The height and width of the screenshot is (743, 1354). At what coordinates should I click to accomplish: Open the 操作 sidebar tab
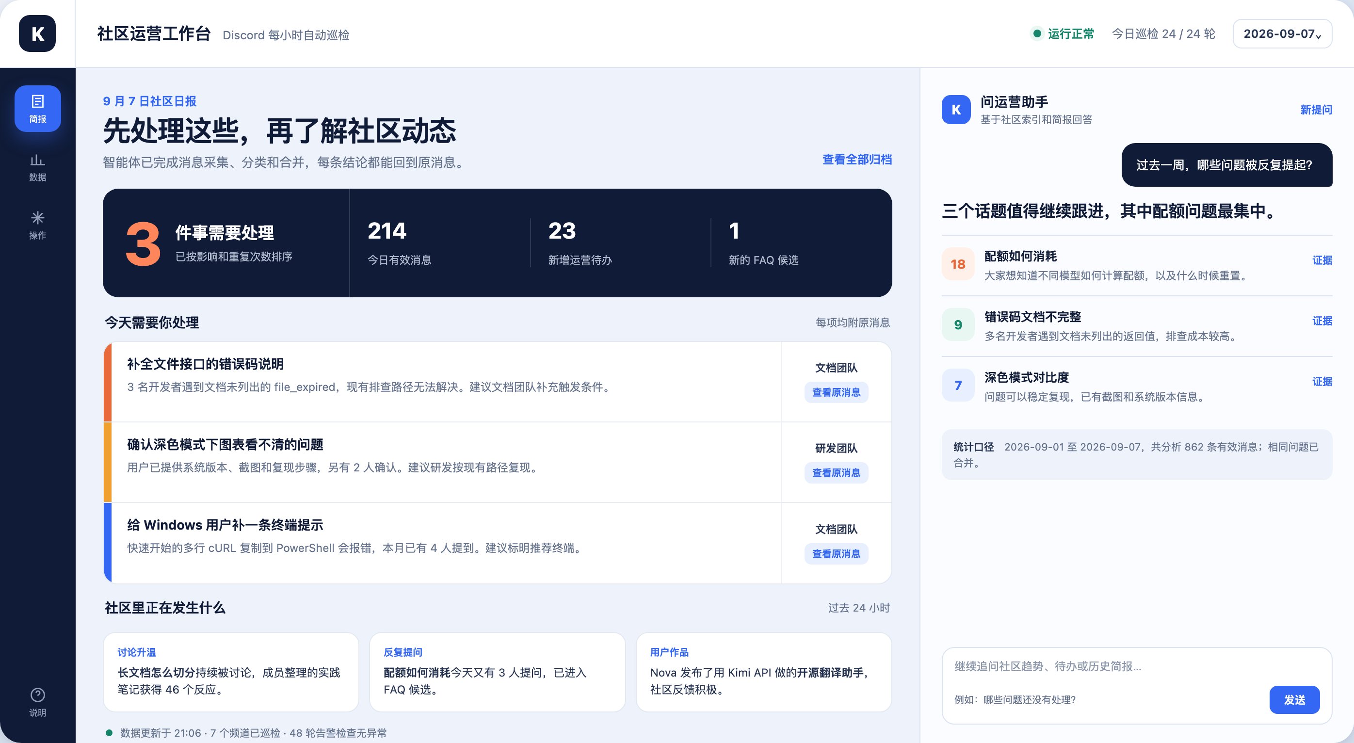click(37, 225)
